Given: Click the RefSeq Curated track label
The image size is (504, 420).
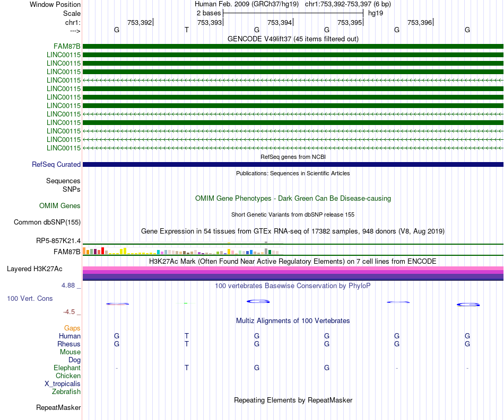Looking at the screenshot, I should coord(56,165).
